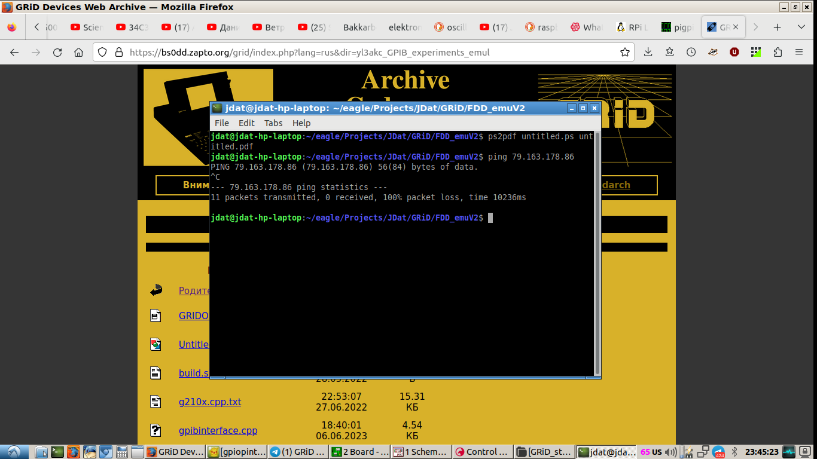Go to the Firefox home page
This screenshot has height=459, width=817.
[78, 53]
